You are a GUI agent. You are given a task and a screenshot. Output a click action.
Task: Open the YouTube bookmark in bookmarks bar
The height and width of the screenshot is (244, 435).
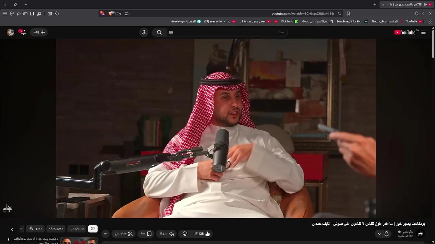coord(414,21)
